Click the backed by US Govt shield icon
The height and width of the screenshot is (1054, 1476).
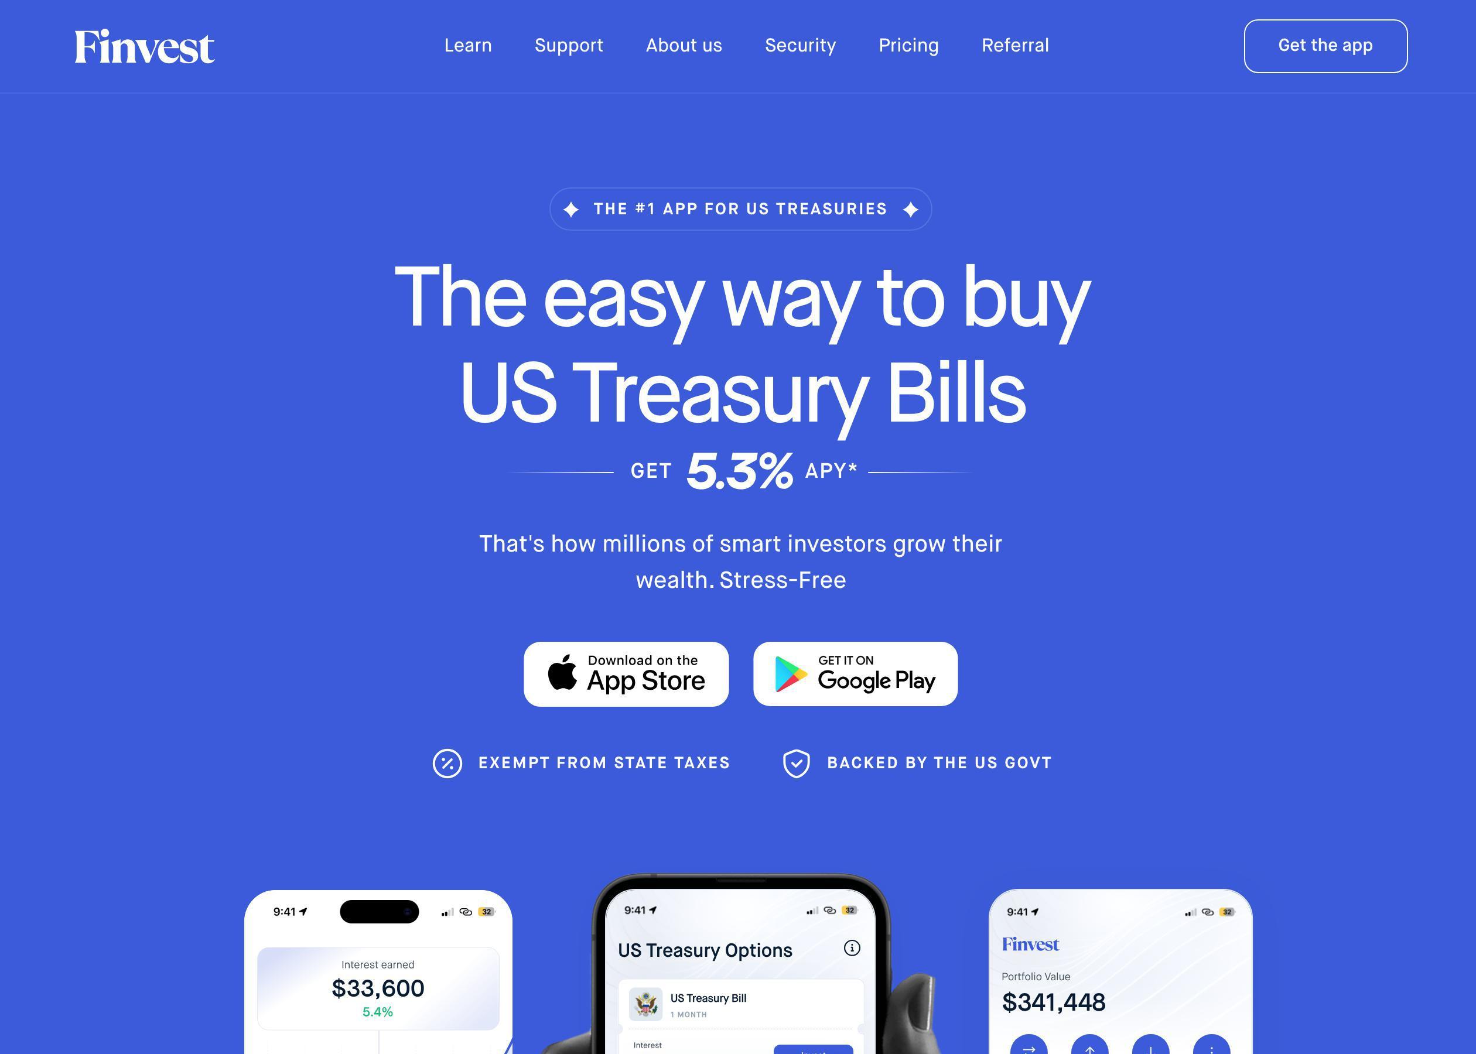[796, 762]
